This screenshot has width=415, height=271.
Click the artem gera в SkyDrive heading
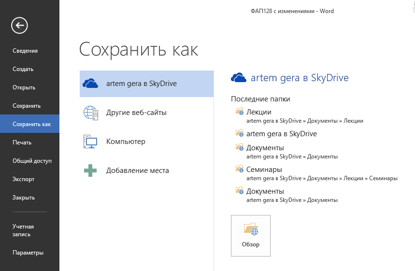tap(300, 78)
